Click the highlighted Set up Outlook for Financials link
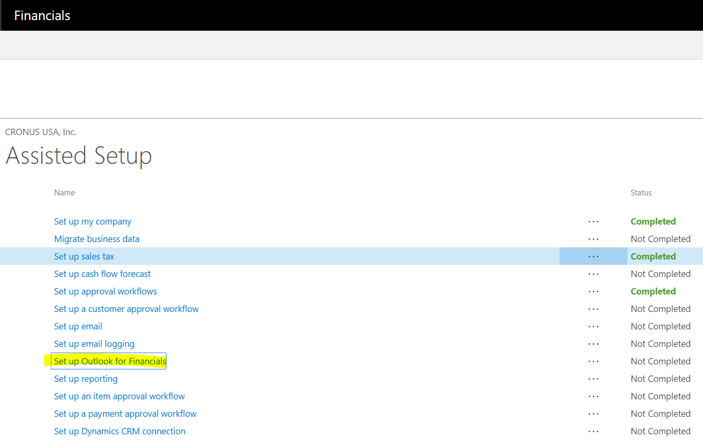Viewport: 703px width, 447px height. (108, 361)
